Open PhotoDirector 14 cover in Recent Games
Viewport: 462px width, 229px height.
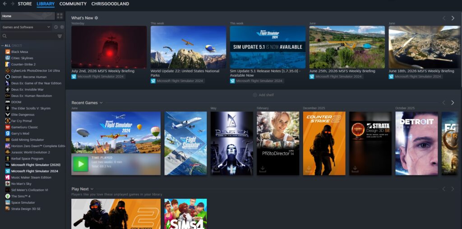tap(278, 143)
